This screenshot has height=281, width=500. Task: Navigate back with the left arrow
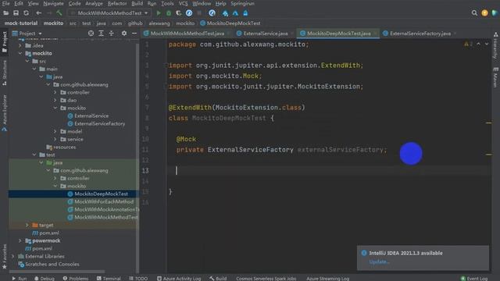tap(38, 13)
